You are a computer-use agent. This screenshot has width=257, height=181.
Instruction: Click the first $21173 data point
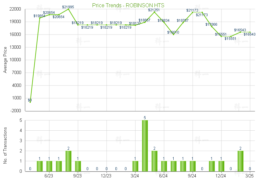click(193, 13)
